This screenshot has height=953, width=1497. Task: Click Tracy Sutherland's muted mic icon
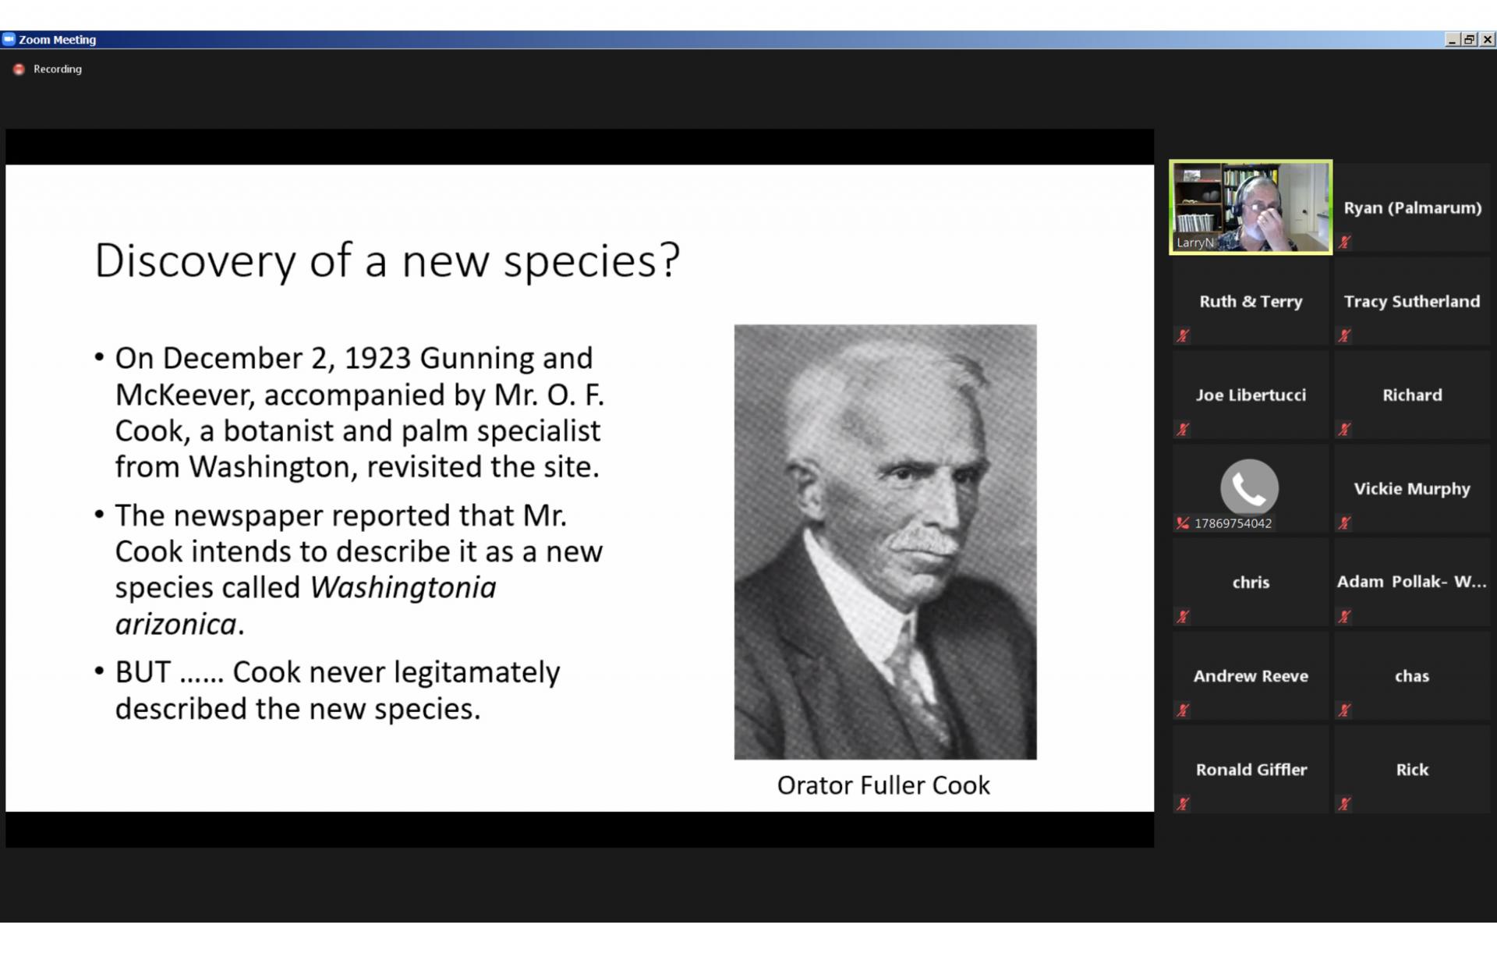coord(1344,336)
